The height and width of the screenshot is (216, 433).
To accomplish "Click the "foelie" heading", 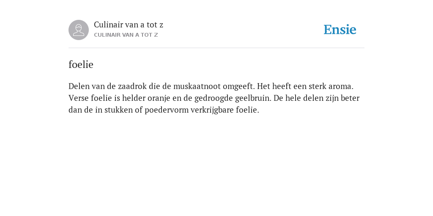I will 81,65.
